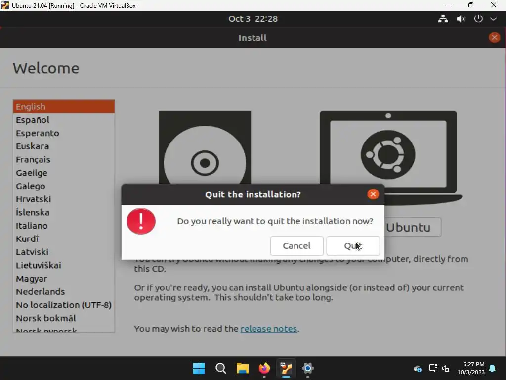
Task: Click the Ubuntu button behind the dialog
Action: point(413,227)
